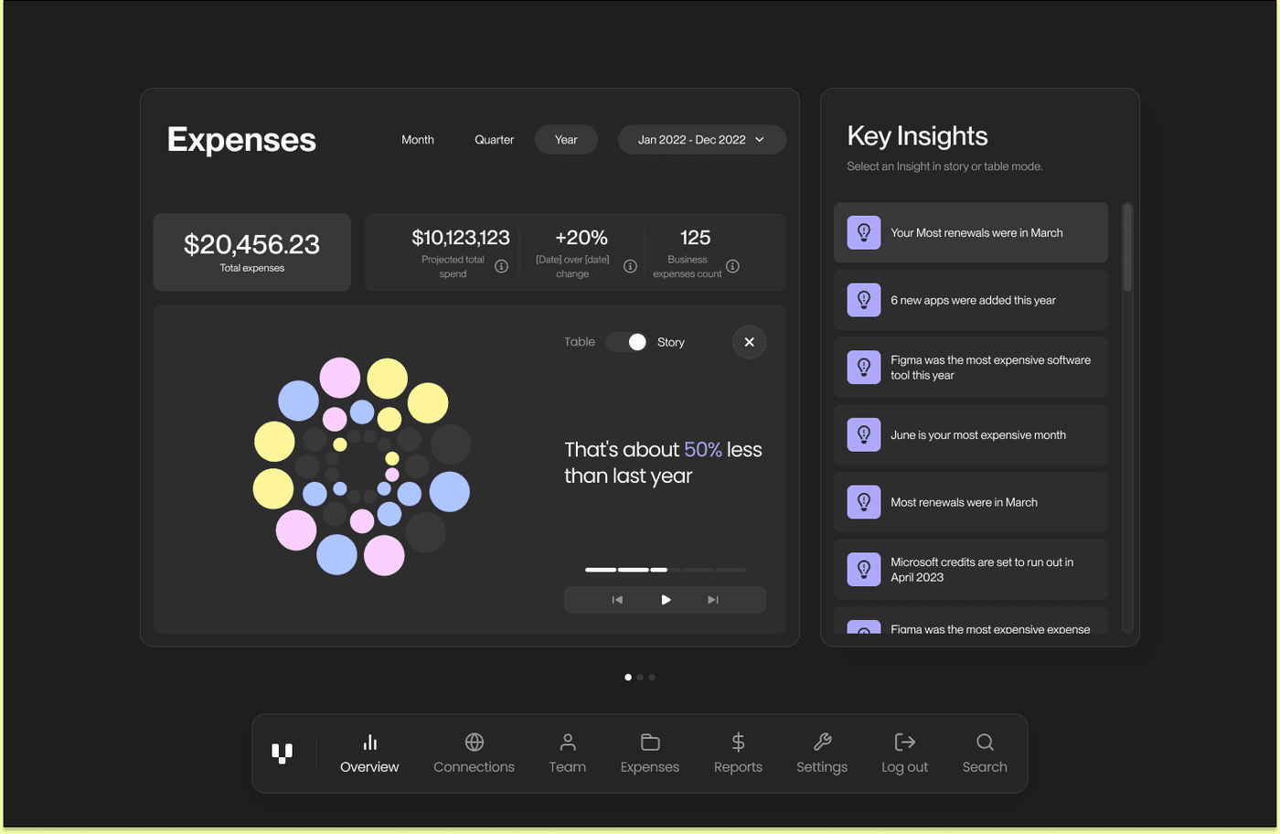Click Log out in navigation bar
This screenshot has height=834, width=1280.
click(x=905, y=754)
